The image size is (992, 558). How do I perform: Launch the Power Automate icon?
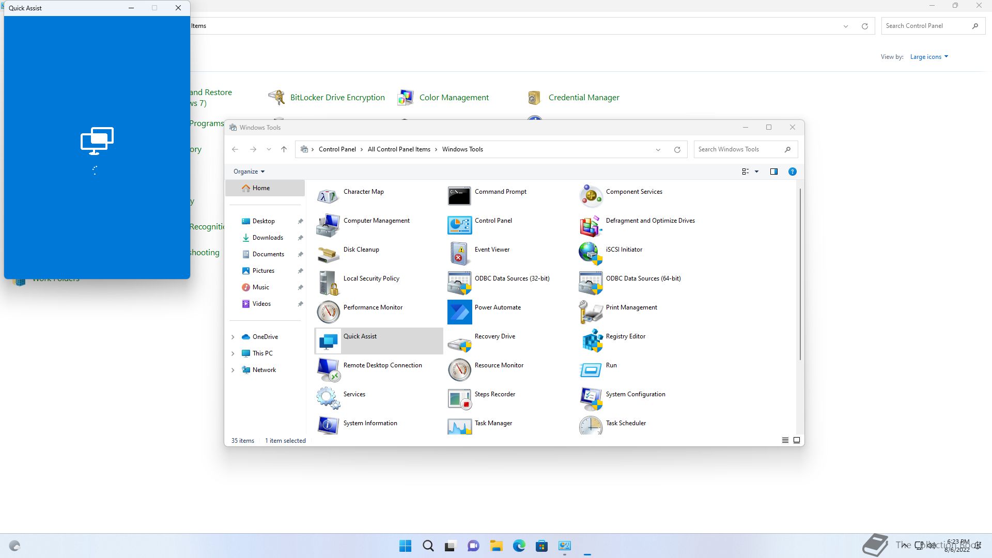459,312
